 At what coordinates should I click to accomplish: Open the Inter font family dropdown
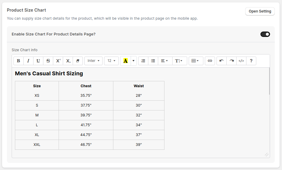[93, 61]
